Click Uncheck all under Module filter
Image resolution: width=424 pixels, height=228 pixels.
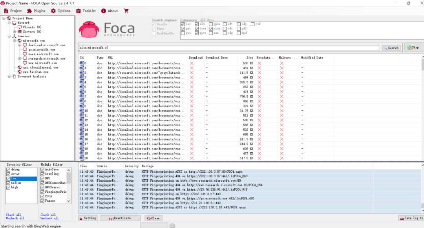[49, 218]
